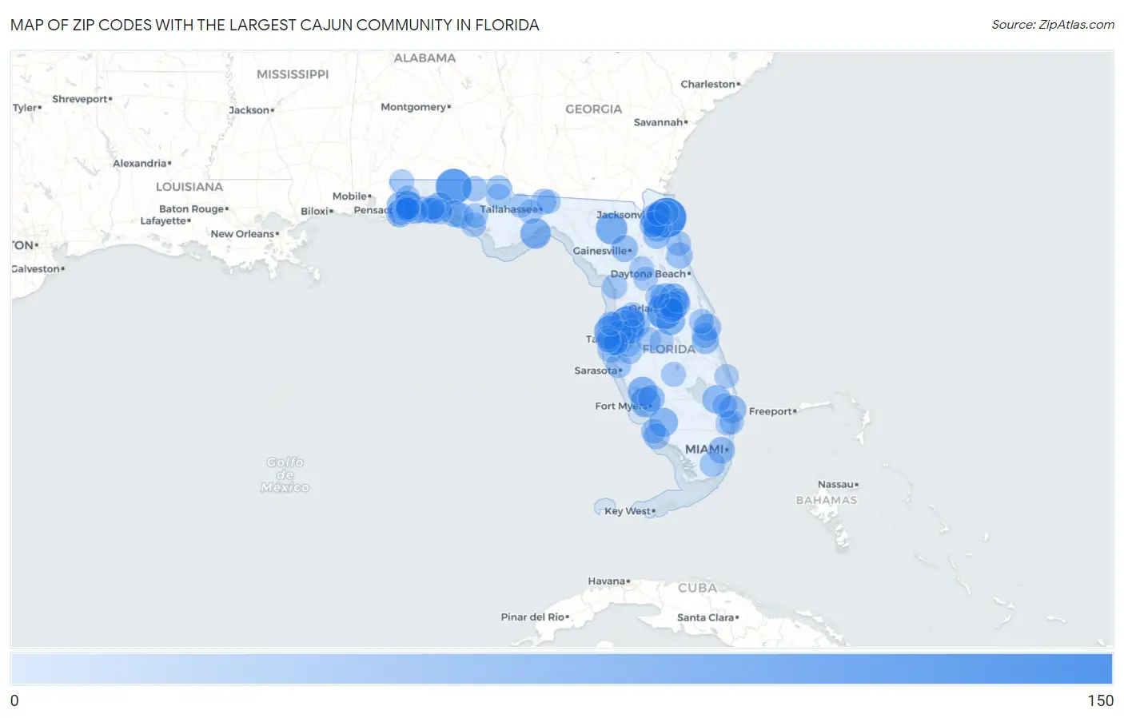Click the bubble southeast of Tallahassee
Viewport: 1124px width, 718px height.
[x=536, y=234]
